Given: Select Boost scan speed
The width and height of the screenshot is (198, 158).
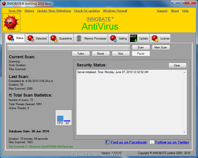Looking at the screenshot, I should click(x=100, y=54).
